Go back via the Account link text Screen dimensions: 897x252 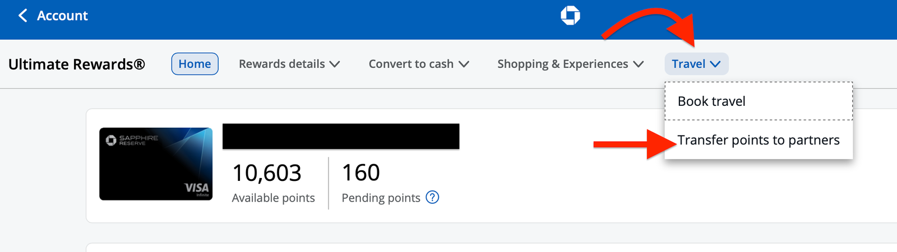[x=62, y=16]
